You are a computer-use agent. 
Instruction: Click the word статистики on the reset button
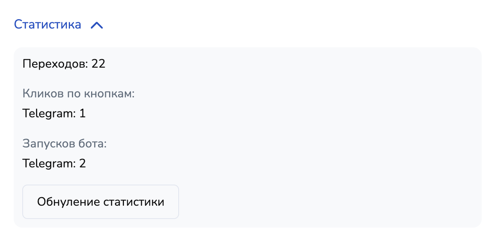(x=134, y=202)
